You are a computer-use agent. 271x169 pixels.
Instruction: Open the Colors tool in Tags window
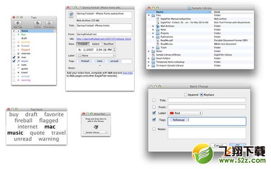click(x=37, y=23)
